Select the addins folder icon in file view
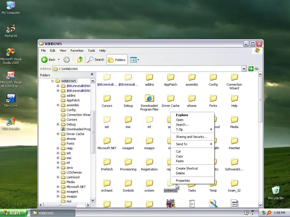The width and height of the screenshot is (290, 217). 150,80
